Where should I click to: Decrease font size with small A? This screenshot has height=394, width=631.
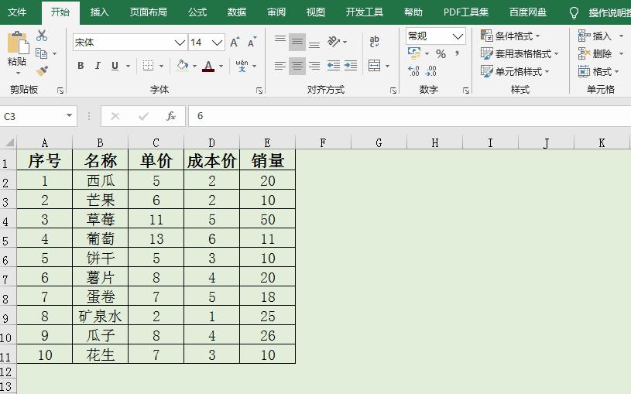point(252,42)
